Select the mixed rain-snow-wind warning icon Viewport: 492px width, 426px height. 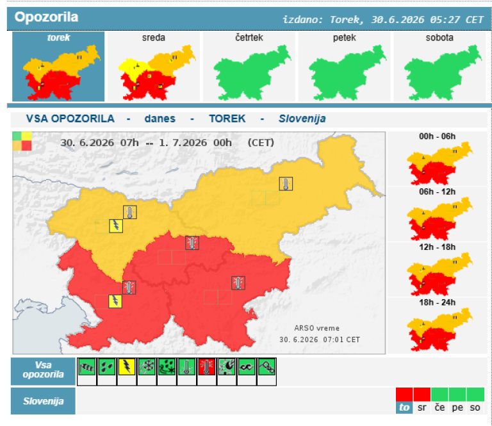point(167,366)
